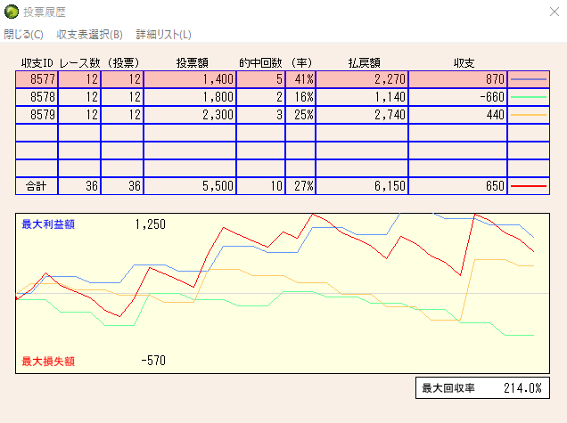The image size is (567, 423).
Task: Click 投票額 value 1,400
Action: [218, 79]
